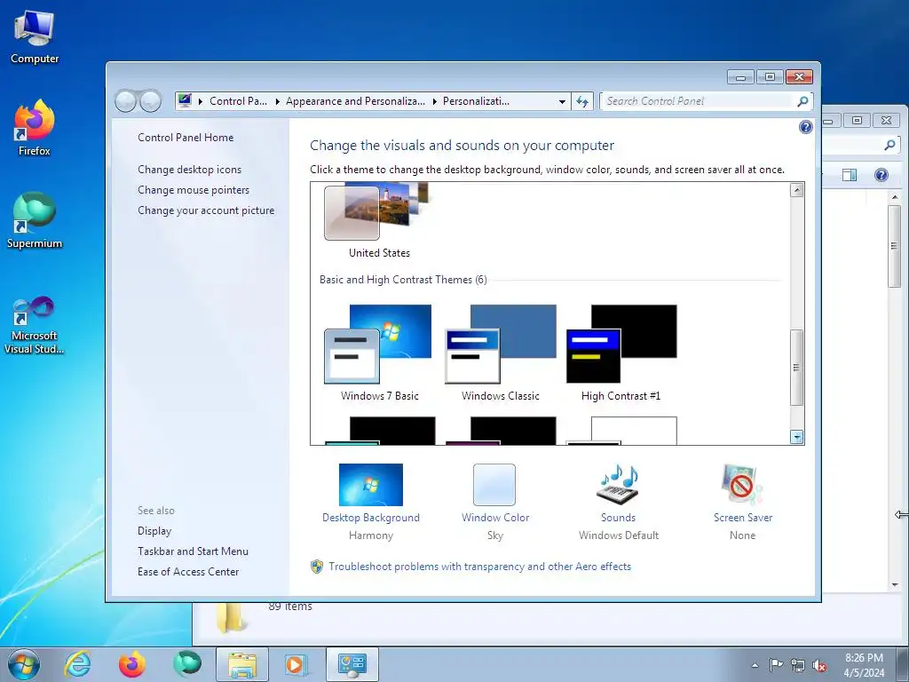
Task: Open Control Panel Home link
Action: [x=186, y=138]
